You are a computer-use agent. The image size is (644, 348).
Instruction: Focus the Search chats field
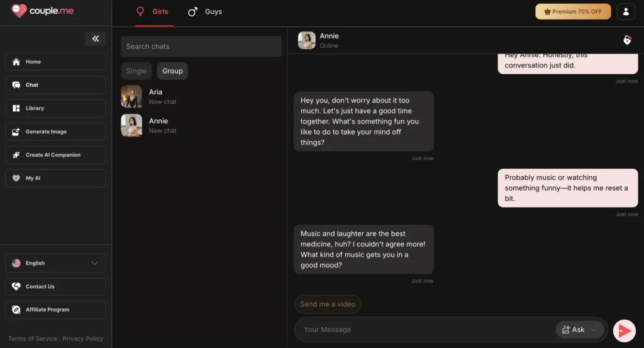coord(201,47)
